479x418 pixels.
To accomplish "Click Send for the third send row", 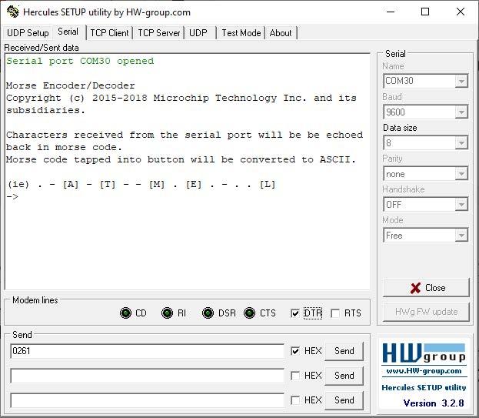I will tap(344, 400).
